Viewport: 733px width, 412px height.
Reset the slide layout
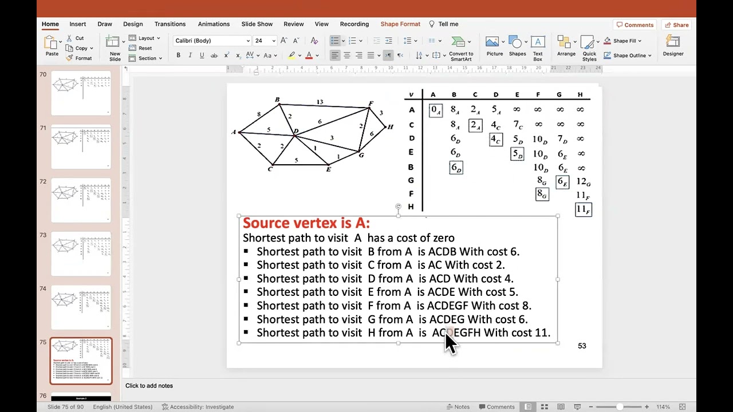pyautogui.click(x=140, y=48)
